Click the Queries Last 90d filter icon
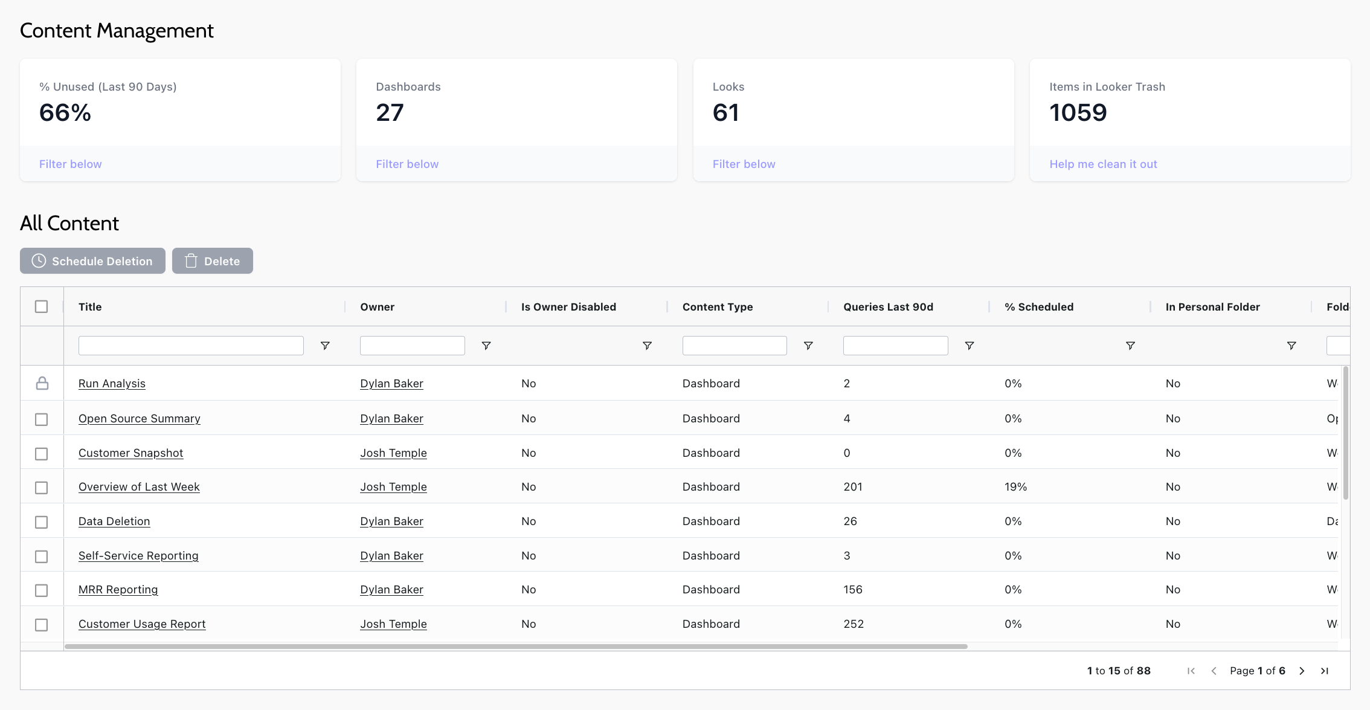Screen dimensions: 1370x710 click(x=969, y=346)
